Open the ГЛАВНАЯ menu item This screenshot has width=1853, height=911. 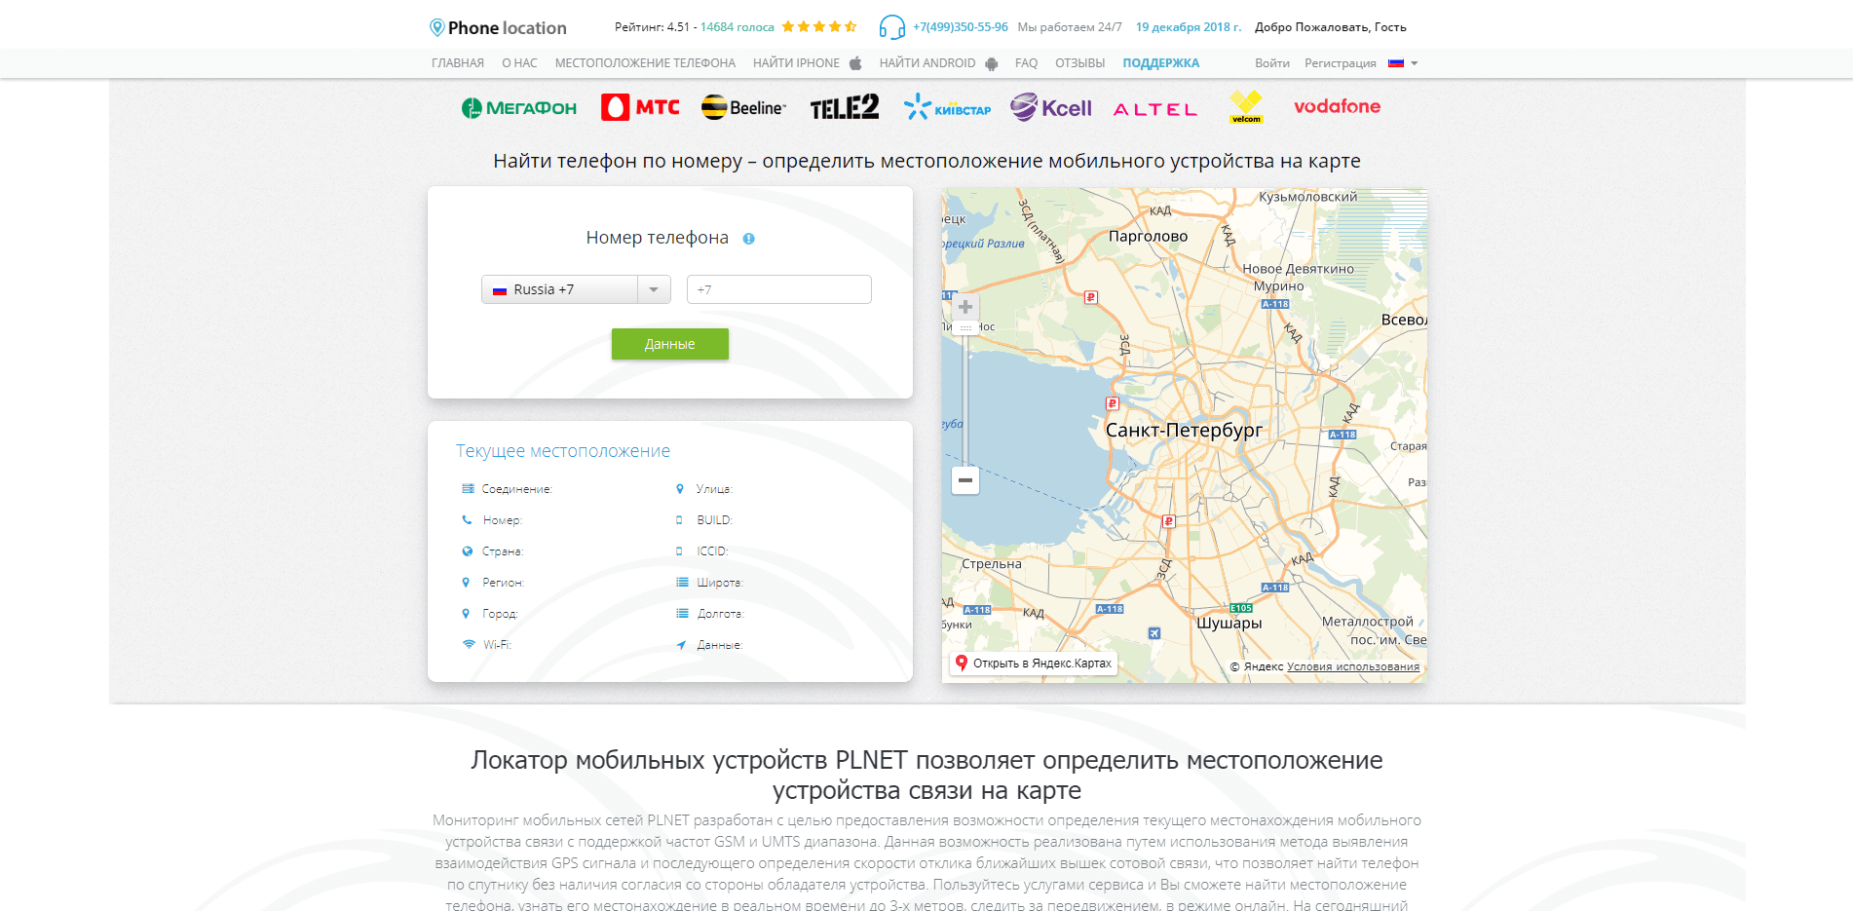pyautogui.click(x=458, y=63)
